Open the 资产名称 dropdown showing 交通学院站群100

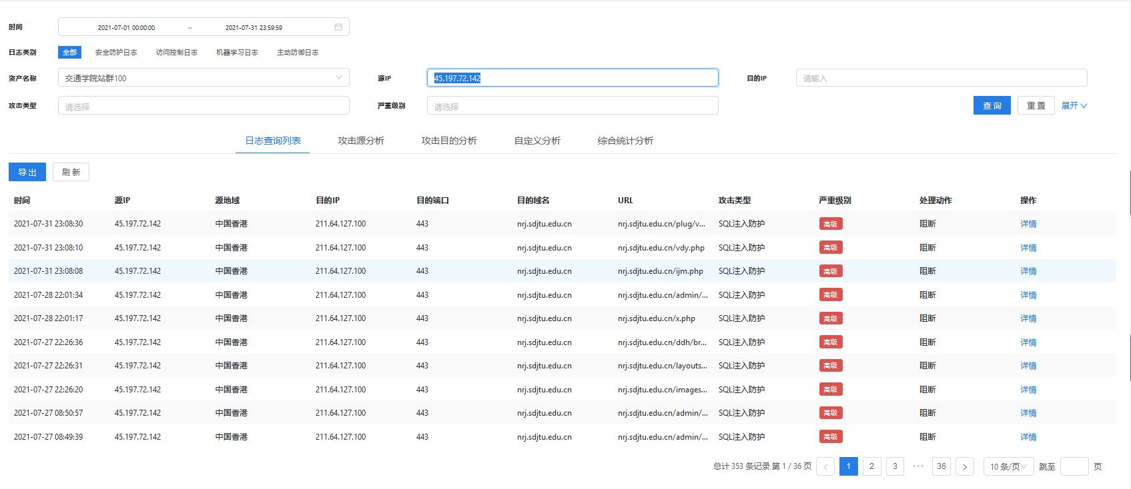[204, 78]
